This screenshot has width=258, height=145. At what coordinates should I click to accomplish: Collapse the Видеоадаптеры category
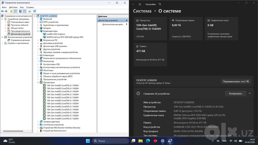[x=38, y=31]
